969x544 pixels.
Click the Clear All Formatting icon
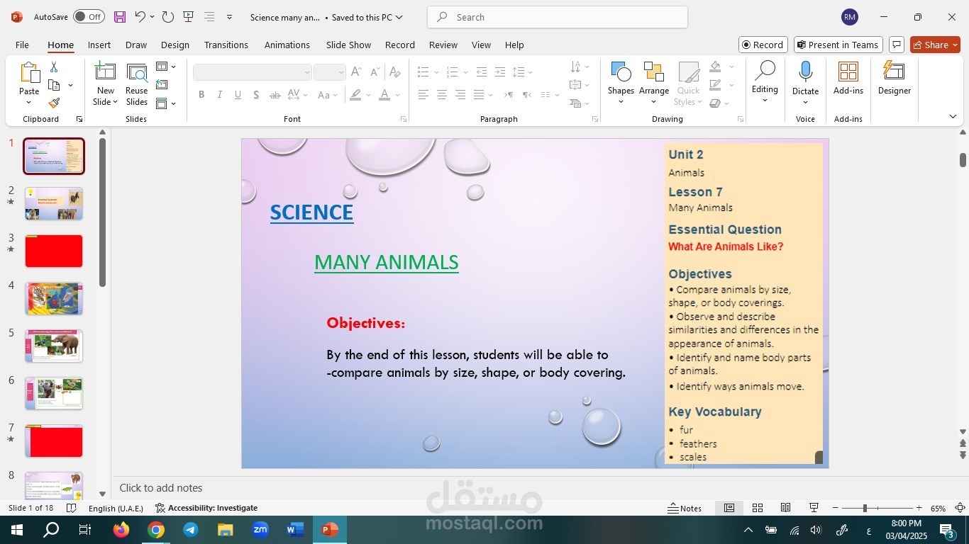tap(395, 72)
